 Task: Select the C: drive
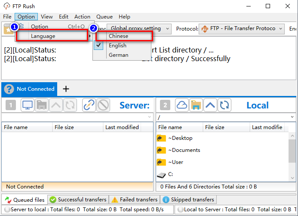coord(171,174)
